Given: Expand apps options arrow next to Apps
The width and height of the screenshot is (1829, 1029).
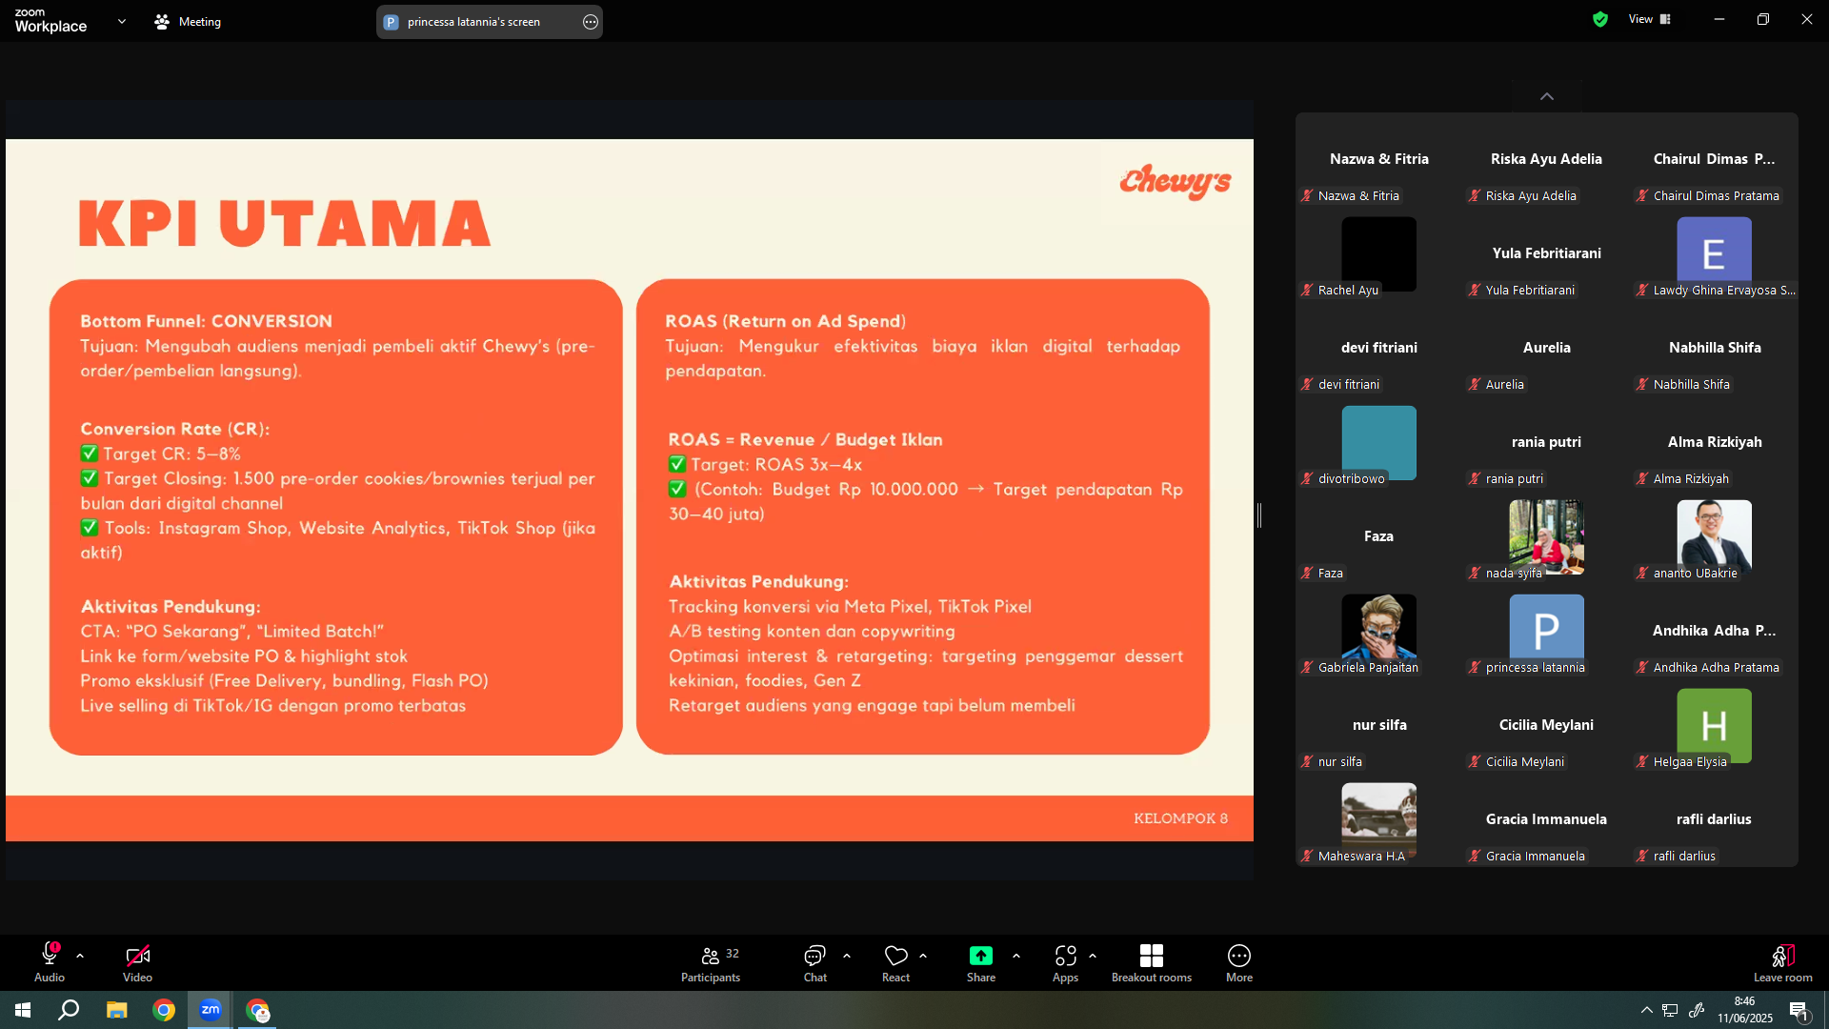Looking at the screenshot, I should click(1093, 956).
